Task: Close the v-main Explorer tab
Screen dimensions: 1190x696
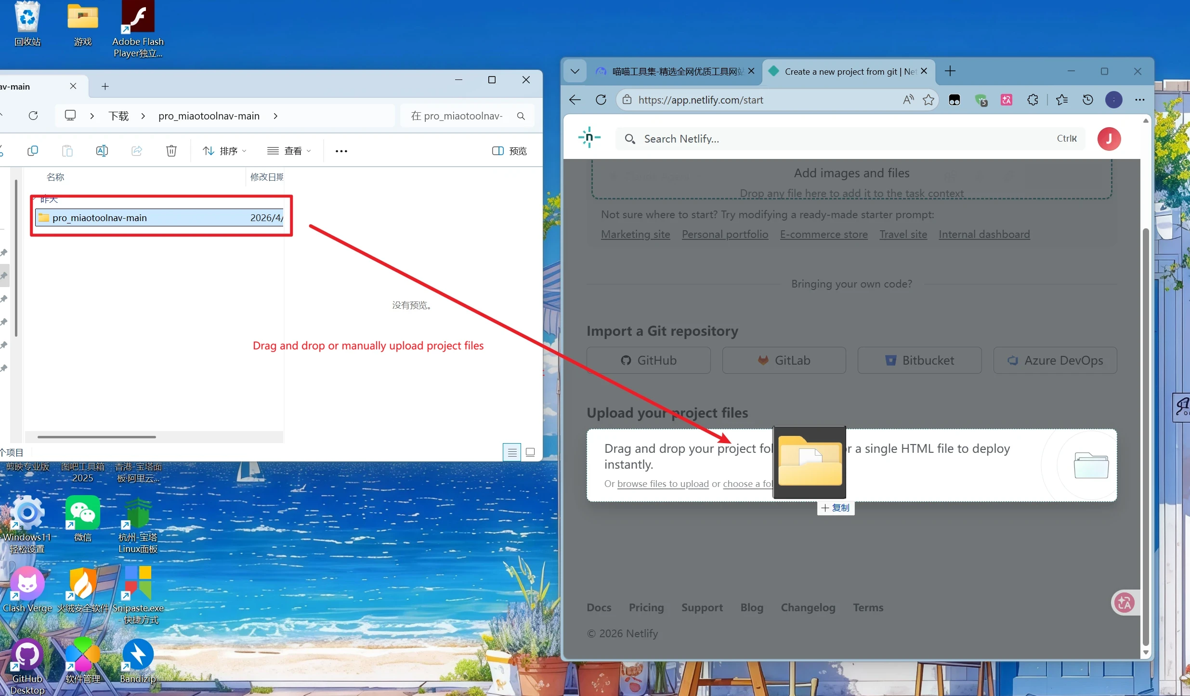Action: (x=73, y=86)
